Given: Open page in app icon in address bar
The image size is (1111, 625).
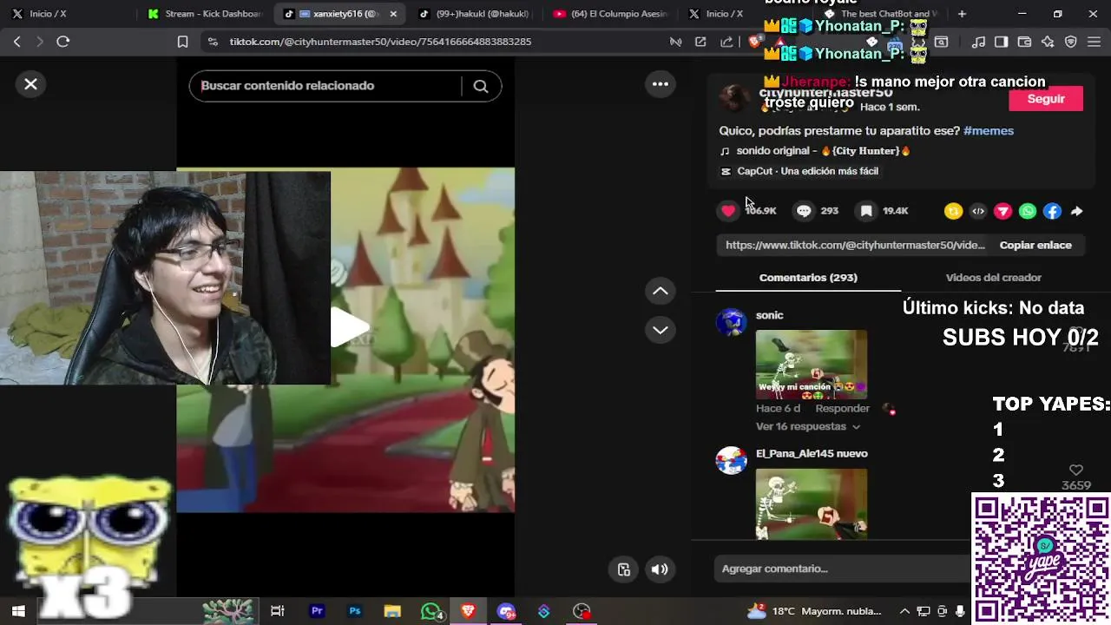Looking at the screenshot, I should [700, 42].
